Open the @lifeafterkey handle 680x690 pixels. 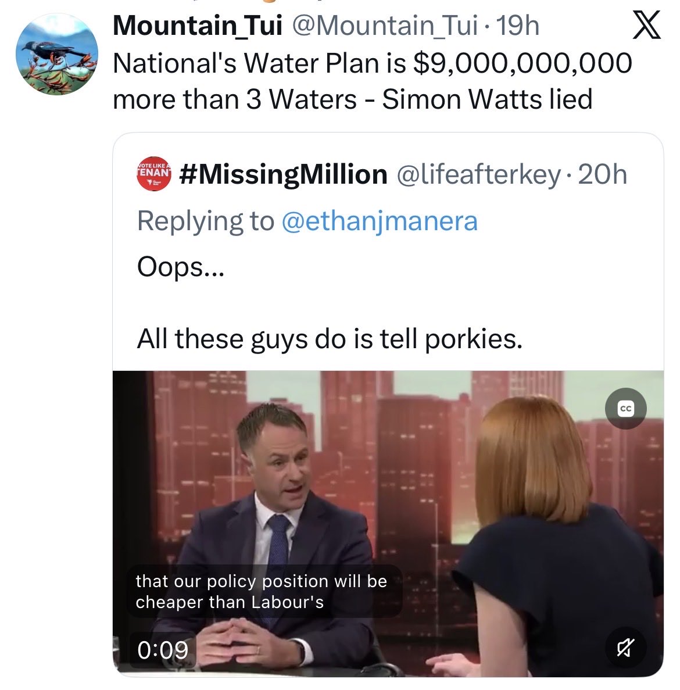pyautogui.click(x=478, y=174)
